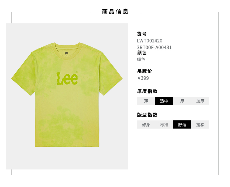Viewport: 230px width, 187px height.
Task: Select the 厚 thickness option
Action: 182,101
